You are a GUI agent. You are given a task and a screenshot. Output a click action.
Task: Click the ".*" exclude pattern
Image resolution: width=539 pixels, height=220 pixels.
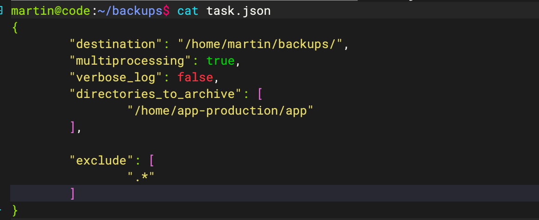[141, 177]
